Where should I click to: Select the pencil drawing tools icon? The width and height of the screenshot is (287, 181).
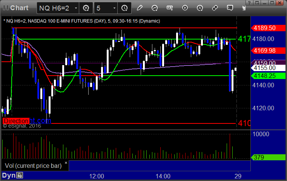coord(140,8)
